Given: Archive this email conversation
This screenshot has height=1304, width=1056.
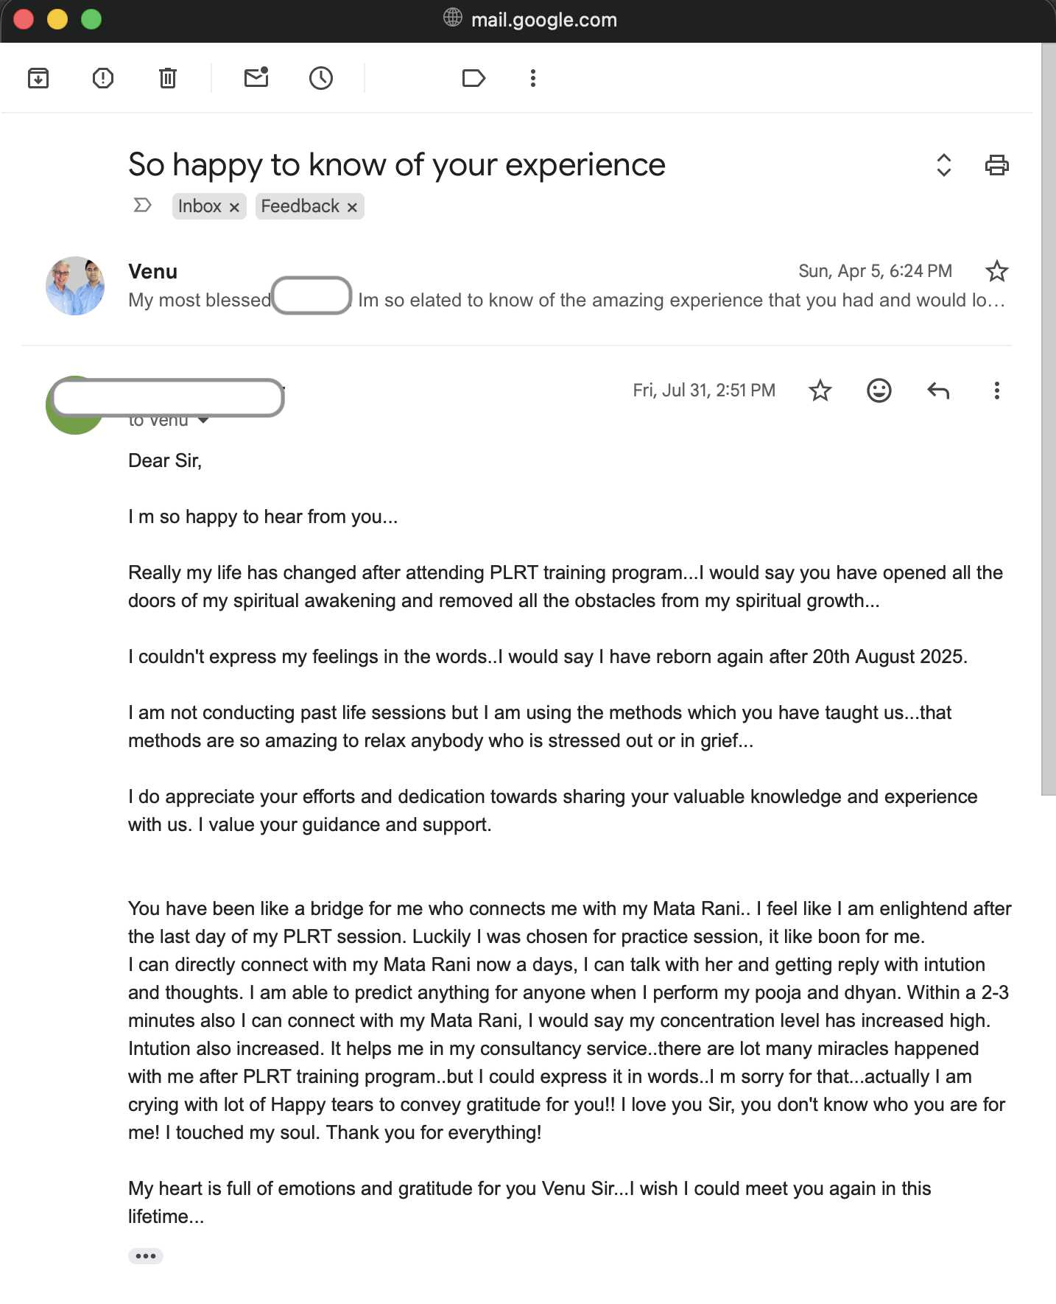Looking at the screenshot, I should [x=38, y=78].
